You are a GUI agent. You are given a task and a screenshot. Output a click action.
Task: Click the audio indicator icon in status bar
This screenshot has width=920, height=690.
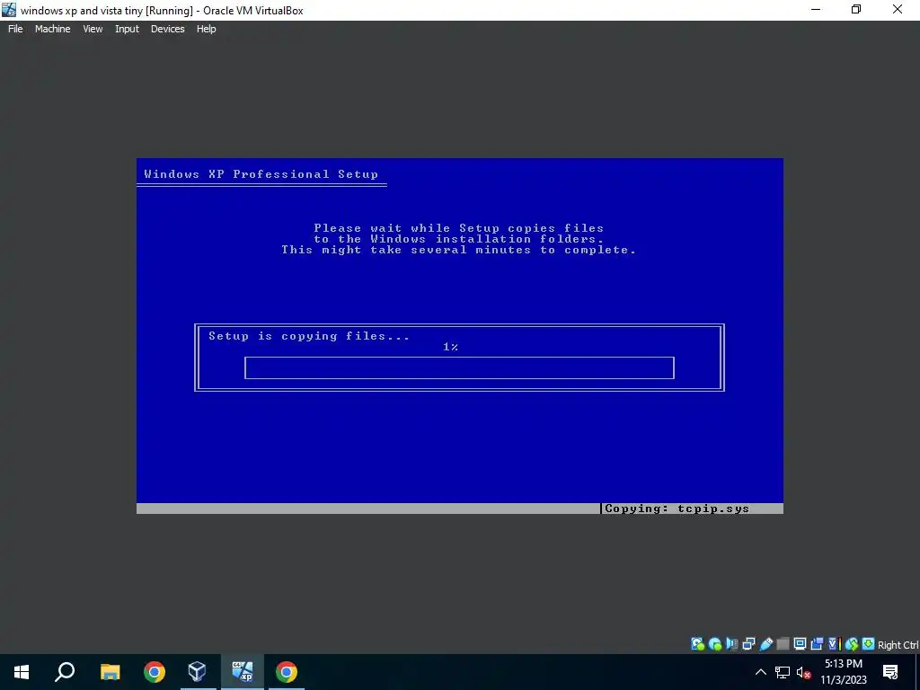731,644
